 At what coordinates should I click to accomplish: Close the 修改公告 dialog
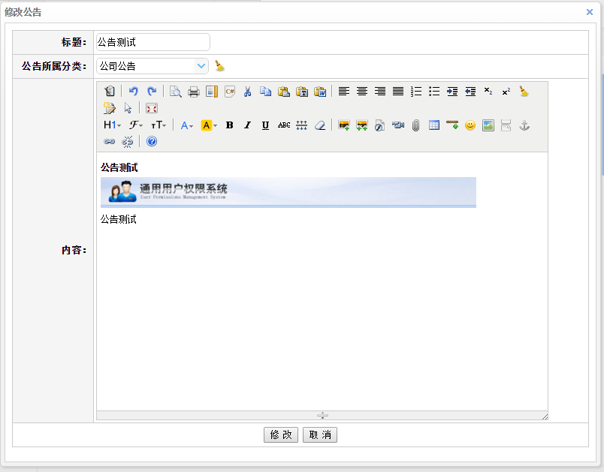[x=590, y=12]
